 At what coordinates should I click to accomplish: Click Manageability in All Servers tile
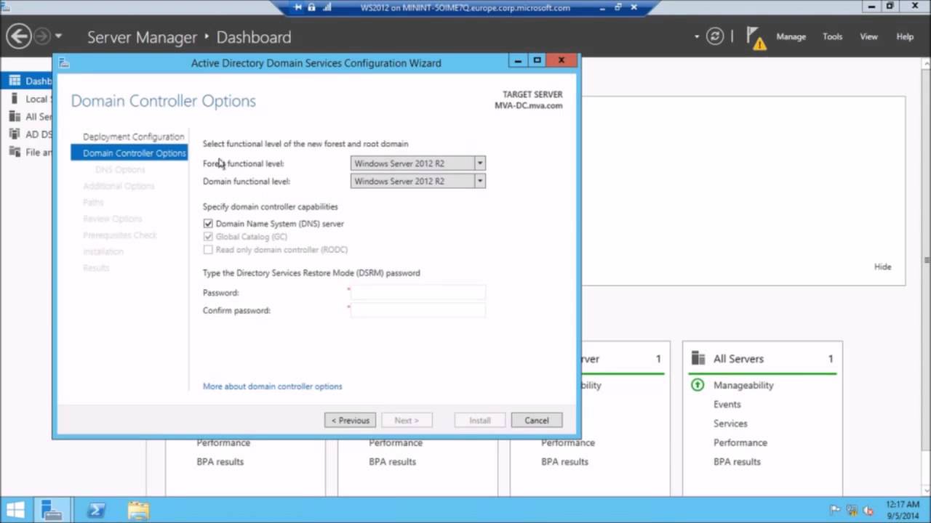[743, 385]
